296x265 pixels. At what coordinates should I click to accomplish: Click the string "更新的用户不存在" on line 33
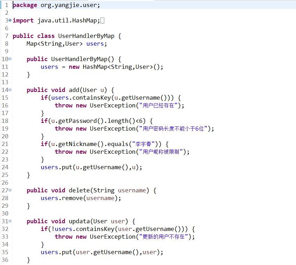point(164,237)
